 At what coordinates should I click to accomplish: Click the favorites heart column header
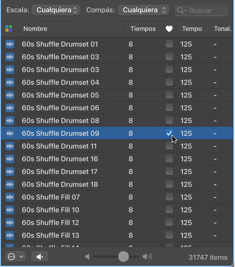169,29
